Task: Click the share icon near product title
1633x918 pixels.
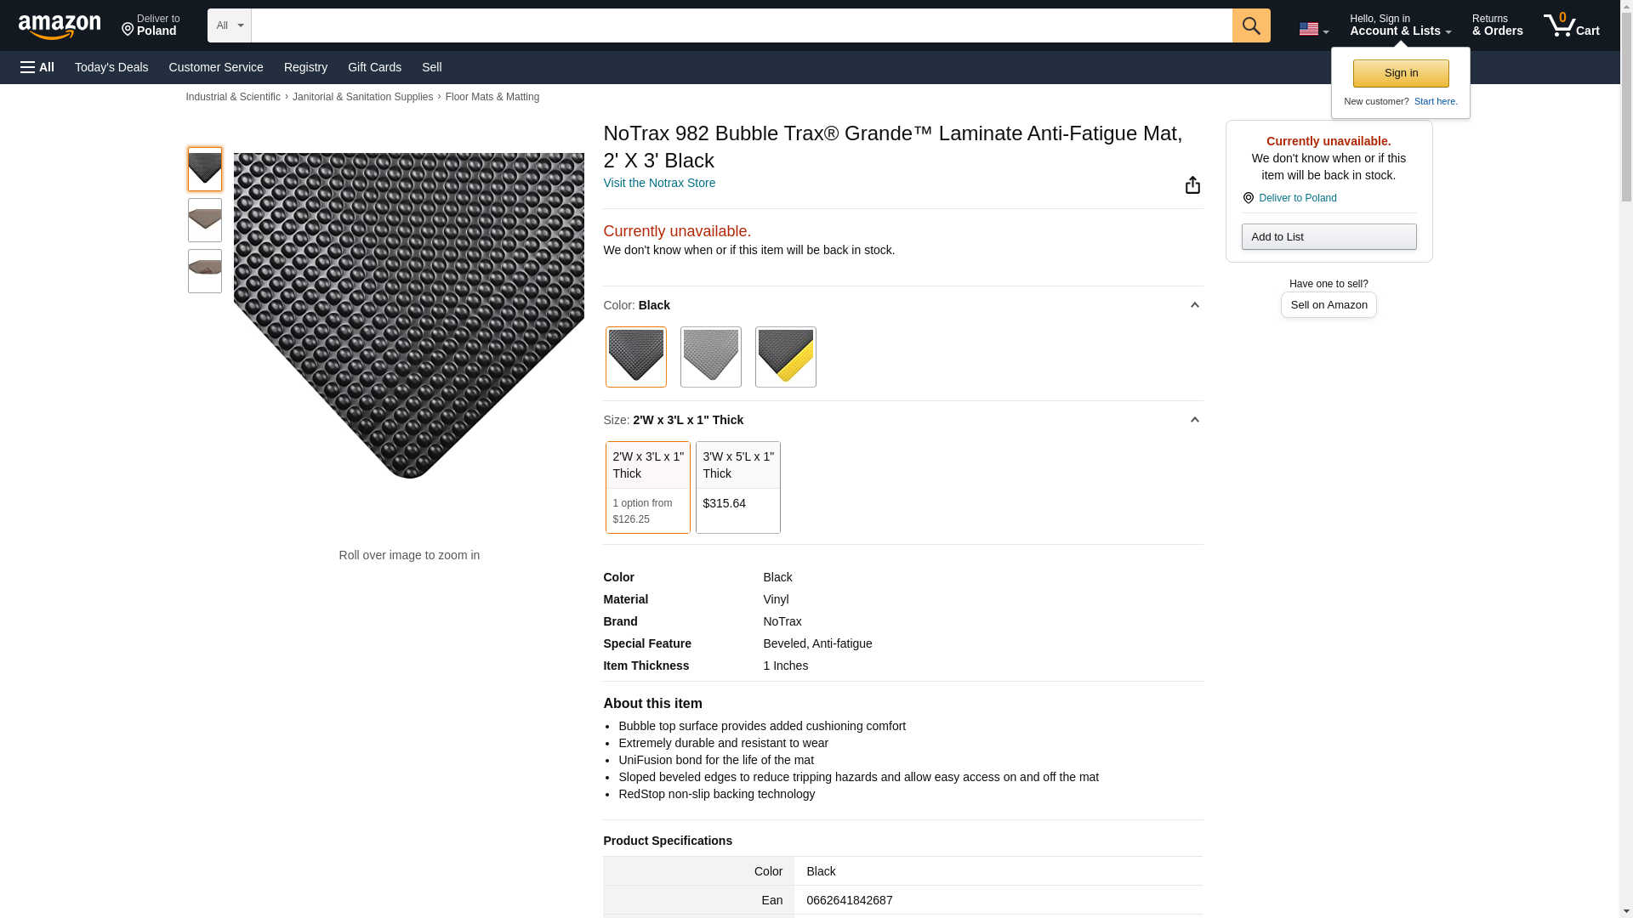Action: pyautogui.click(x=1192, y=185)
